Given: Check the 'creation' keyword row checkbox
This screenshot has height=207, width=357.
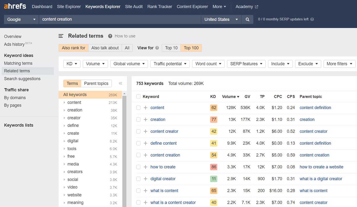Looking at the screenshot, I should (138, 119).
